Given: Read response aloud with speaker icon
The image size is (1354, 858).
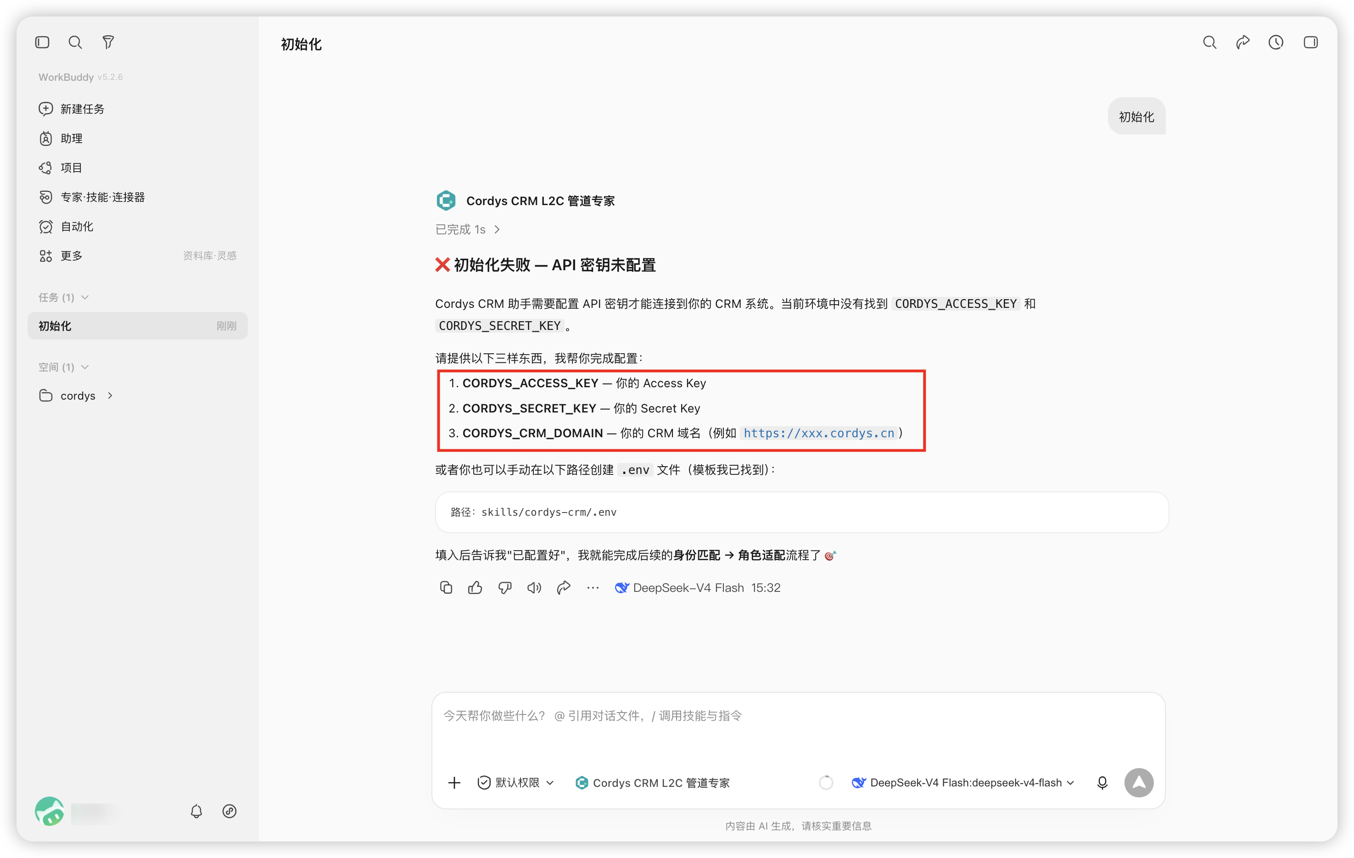Looking at the screenshot, I should pos(534,588).
